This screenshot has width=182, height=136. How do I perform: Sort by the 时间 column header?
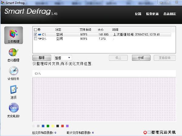pos(115,30)
